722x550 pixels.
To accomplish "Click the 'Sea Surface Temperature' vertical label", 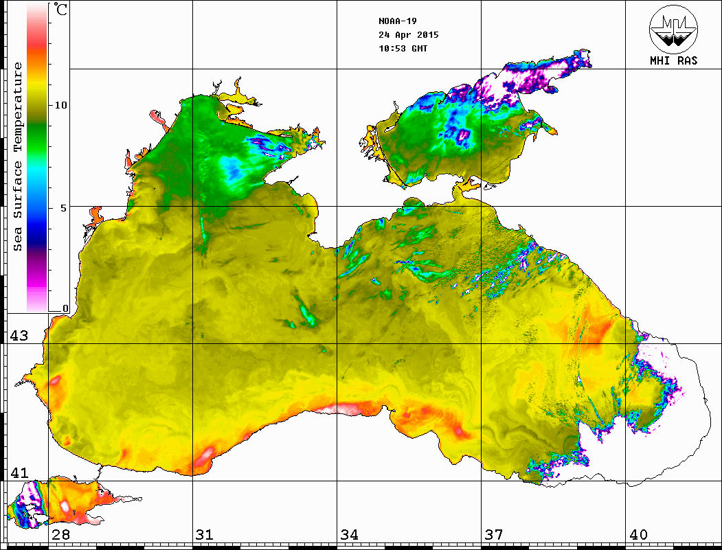I will coord(17,157).
